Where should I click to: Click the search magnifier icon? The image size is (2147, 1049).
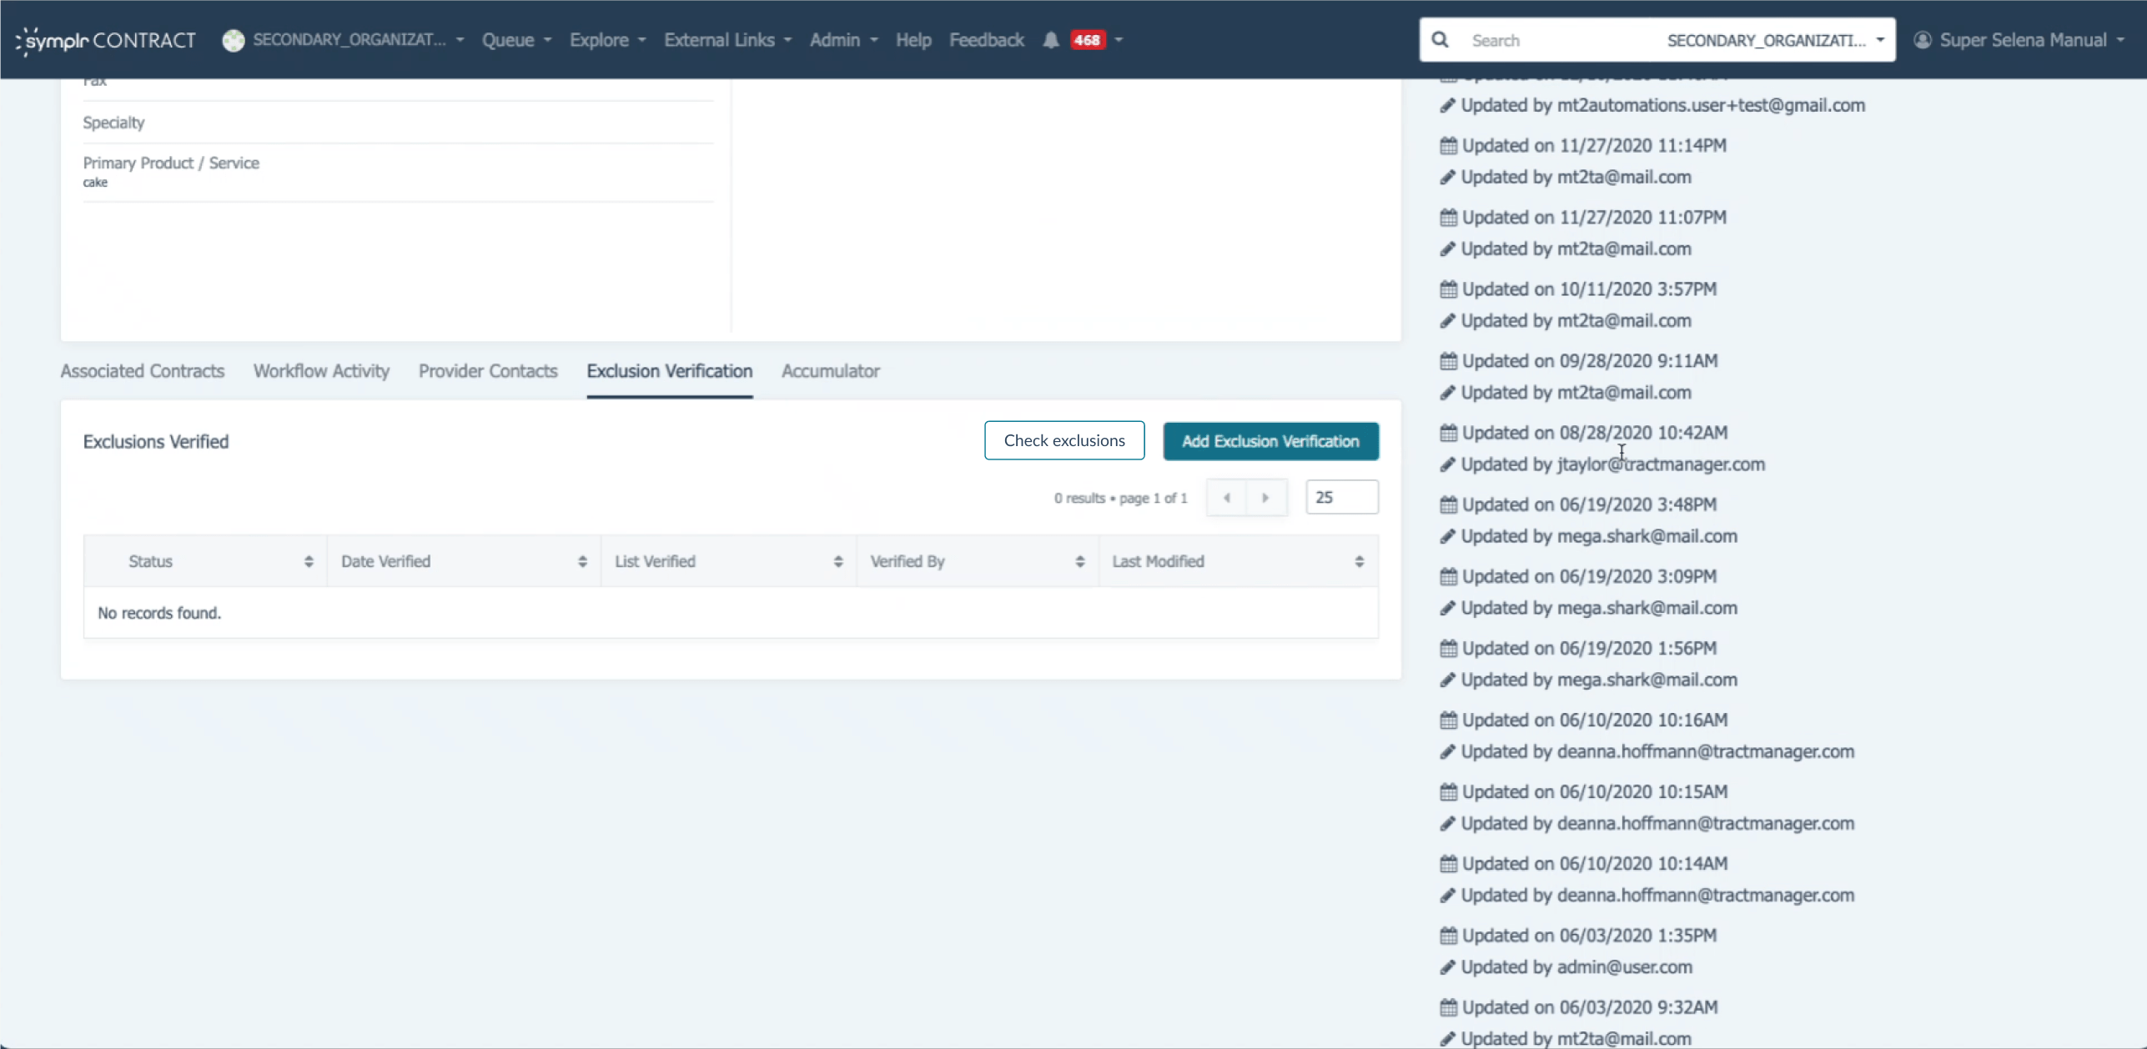pos(1440,39)
